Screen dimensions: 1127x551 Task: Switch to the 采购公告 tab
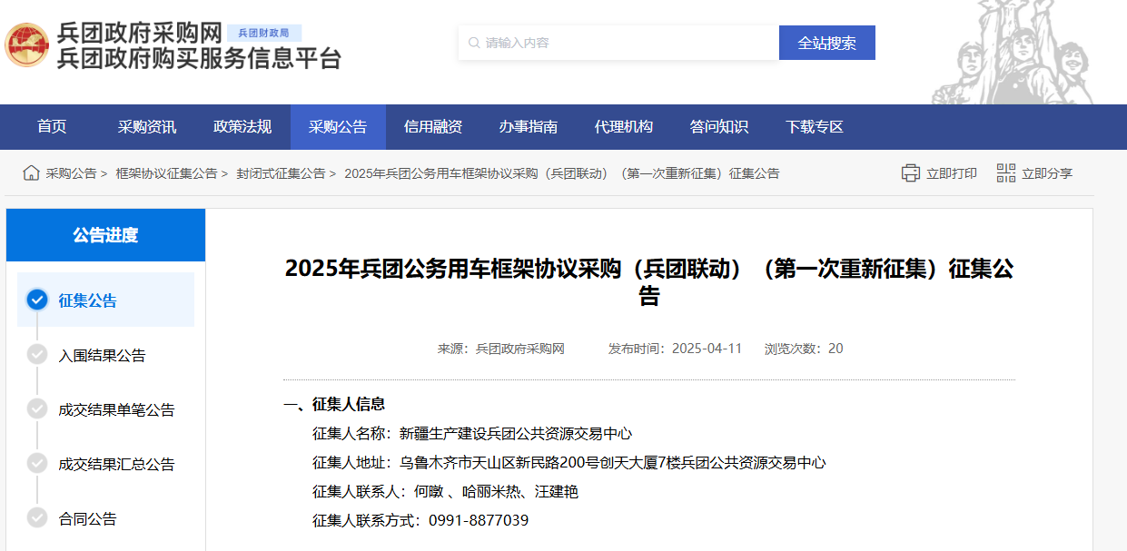click(x=339, y=127)
